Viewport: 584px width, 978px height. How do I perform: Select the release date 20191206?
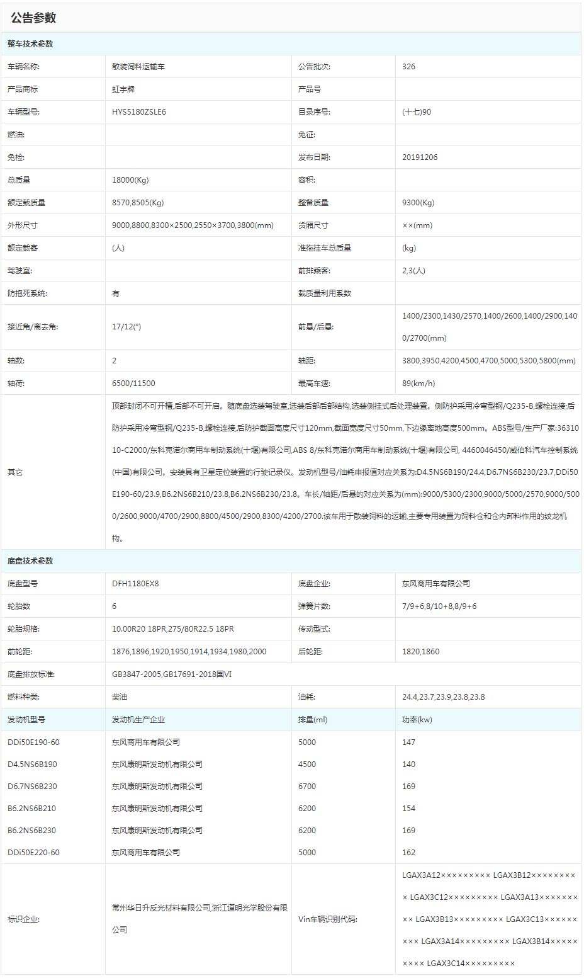(420, 157)
